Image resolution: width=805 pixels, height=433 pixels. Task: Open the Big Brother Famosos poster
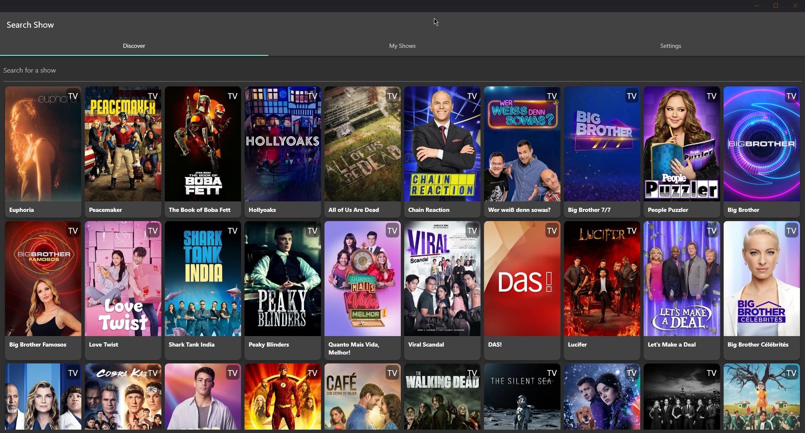coord(43,279)
